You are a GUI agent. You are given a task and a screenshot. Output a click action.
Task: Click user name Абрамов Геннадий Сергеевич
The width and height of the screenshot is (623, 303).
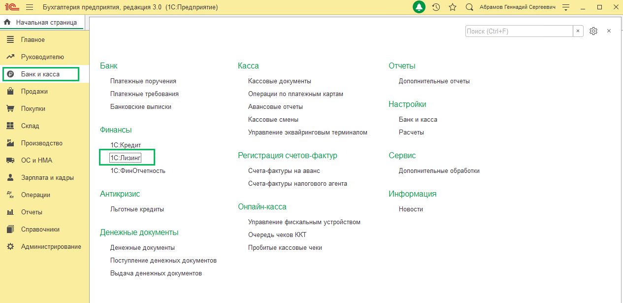tap(517, 7)
